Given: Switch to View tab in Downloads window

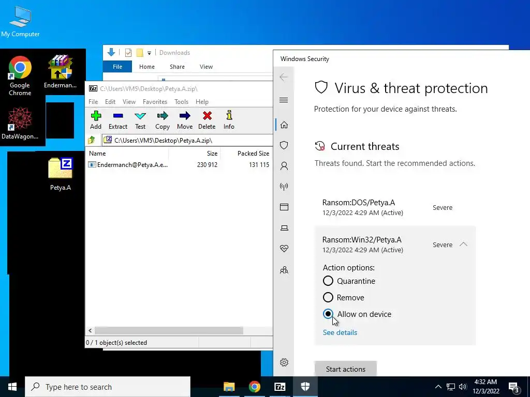Looking at the screenshot, I should [206, 67].
